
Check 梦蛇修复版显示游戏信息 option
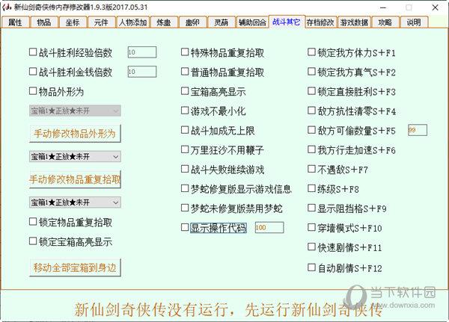(185, 188)
